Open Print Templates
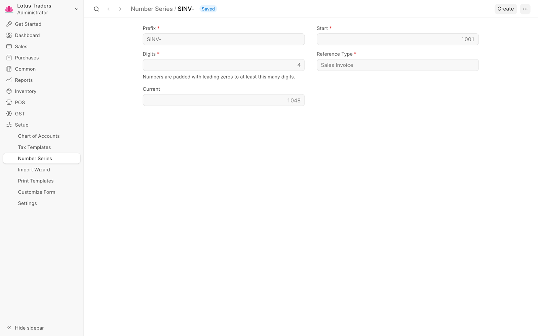Viewport: 538px width, 336px height. click(x=42, y=181)
